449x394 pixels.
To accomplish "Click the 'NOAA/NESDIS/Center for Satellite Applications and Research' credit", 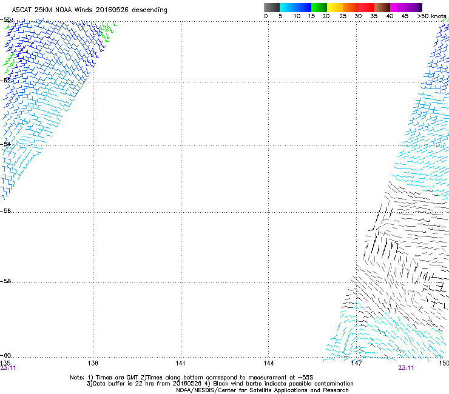I will pos(262,390).
